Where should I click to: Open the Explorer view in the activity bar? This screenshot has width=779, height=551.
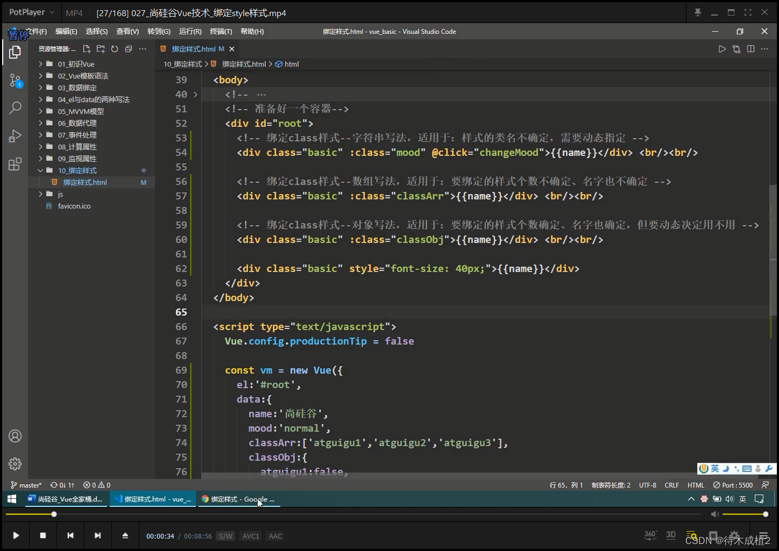(15, 52)
